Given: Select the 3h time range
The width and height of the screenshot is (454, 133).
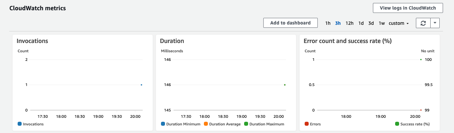Looking at the screenshot, I should tap(338, 23).
